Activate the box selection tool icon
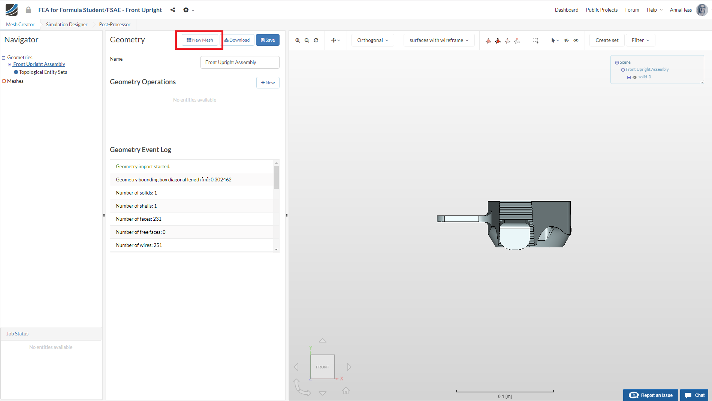The image size is (712, 401). pyautogui.click(x=535, y=40)
